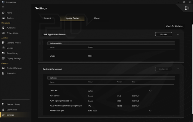193x122 pixels.
Task: Expand the G835LWG laptop row
Action: pos(150,91)
